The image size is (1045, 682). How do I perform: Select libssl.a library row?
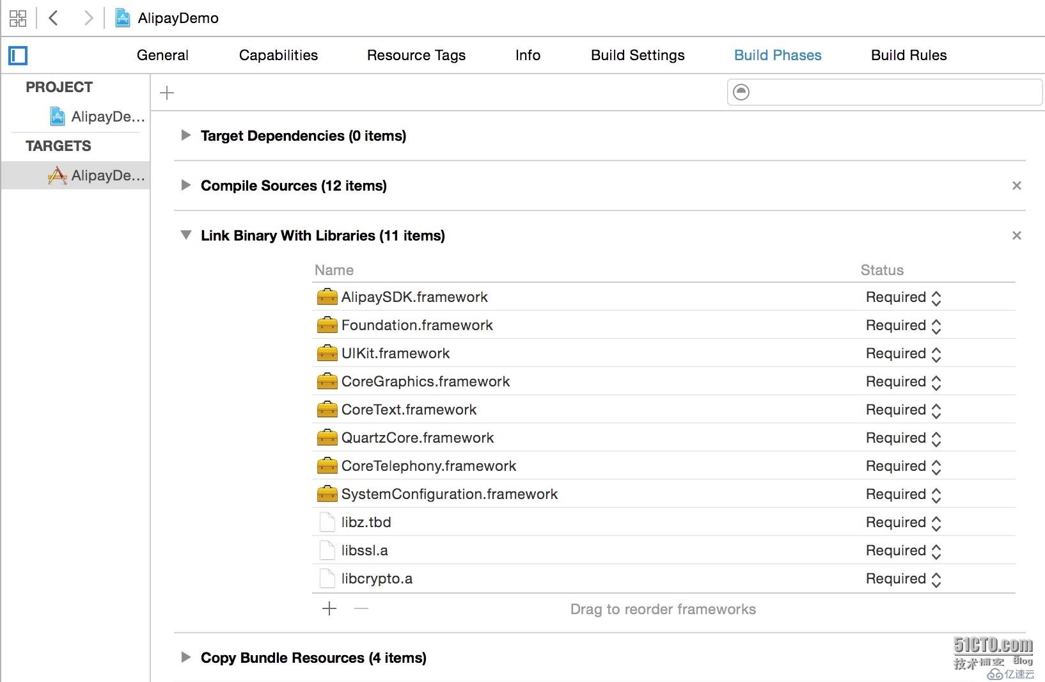coord(664,550)
